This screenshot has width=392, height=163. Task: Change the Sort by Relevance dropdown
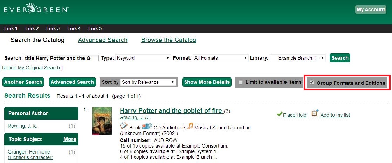tap(148, 82)
